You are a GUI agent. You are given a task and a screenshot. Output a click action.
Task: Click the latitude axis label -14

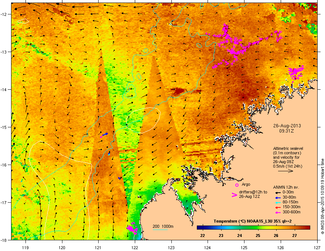[4, 89]
